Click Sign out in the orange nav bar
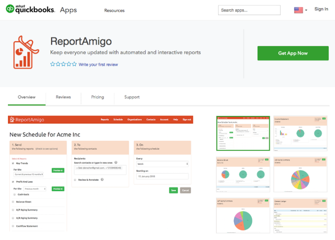The width and height of the screenshot is (335, 240). [187, 120]
